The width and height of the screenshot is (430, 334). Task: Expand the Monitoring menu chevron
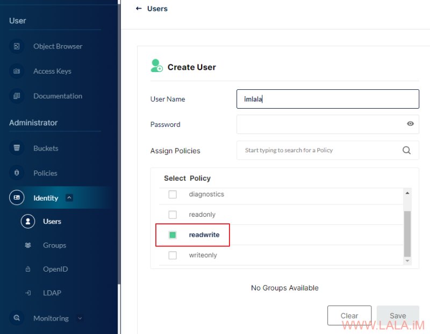click(80, 318)
